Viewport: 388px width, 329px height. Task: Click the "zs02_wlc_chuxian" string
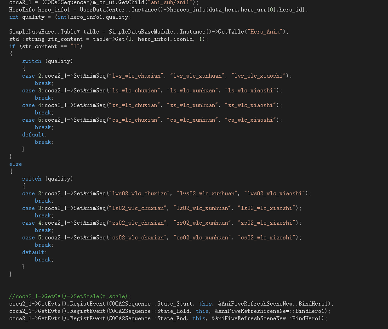coord(138,223)
